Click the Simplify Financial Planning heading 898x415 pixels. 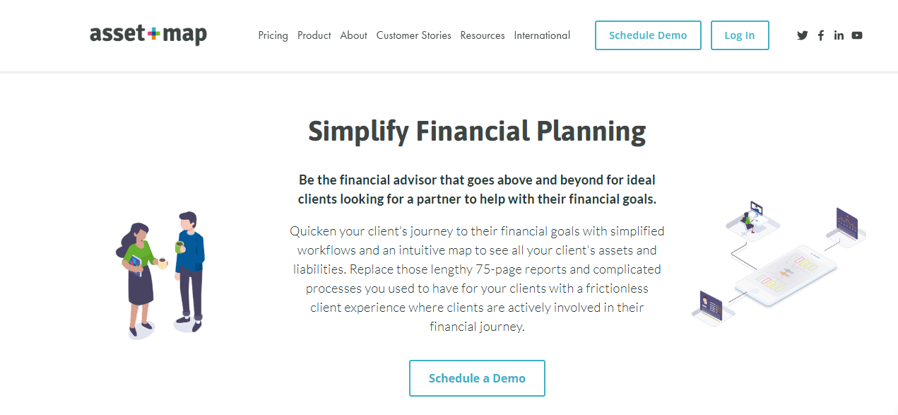coord(477,132)
